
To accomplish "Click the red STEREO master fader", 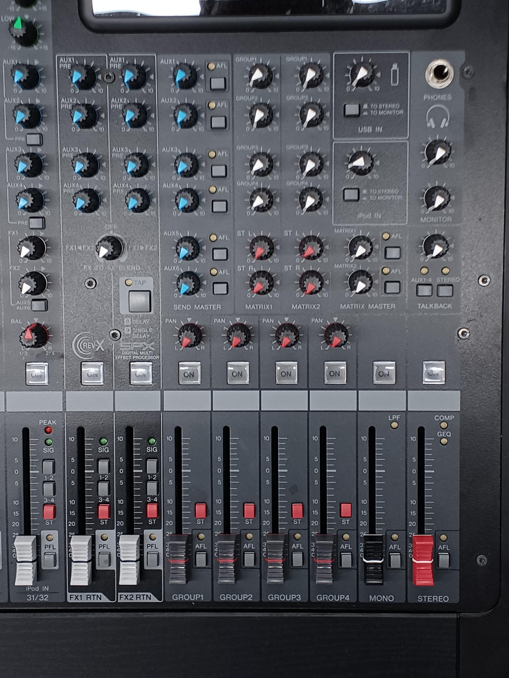I will (423, 560).
